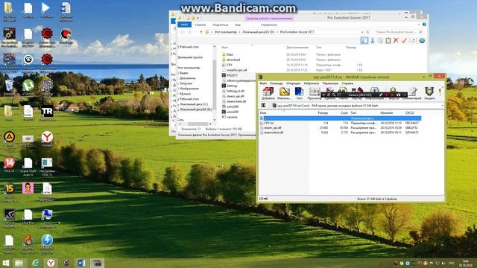Open WinRAR Избранное menu
This screenshot has width=477, height=268.
coord(312,83)
